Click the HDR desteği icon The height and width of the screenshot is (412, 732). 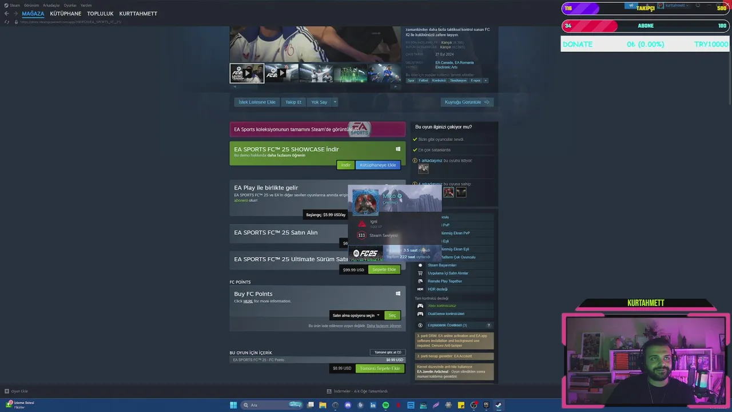click(x=420, y=289)
